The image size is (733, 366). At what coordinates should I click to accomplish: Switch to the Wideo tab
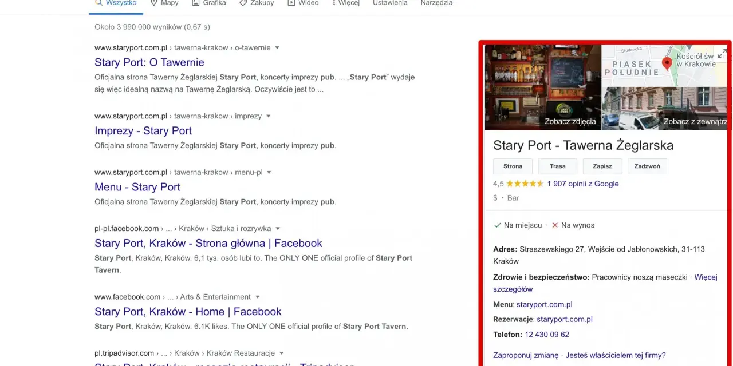click(x=303, y=3)
